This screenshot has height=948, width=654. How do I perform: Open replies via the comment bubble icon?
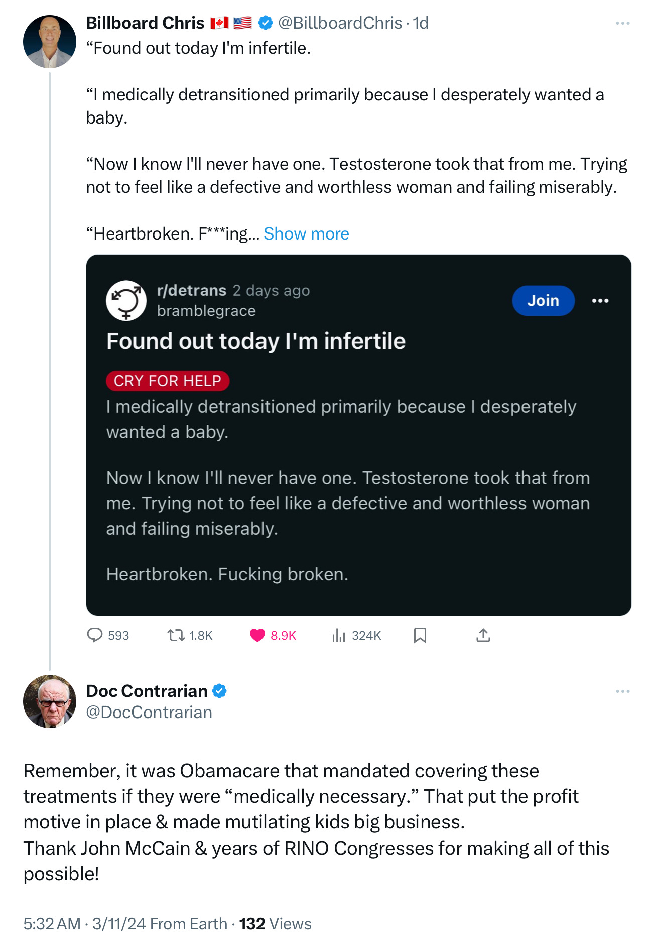95,635
